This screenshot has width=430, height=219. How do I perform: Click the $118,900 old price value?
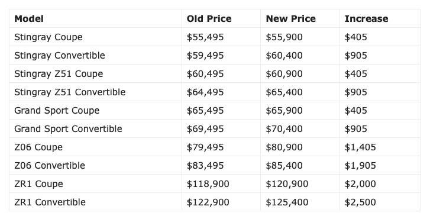click(208, 184)
